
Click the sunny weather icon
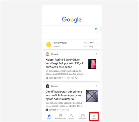pos(49,45)
